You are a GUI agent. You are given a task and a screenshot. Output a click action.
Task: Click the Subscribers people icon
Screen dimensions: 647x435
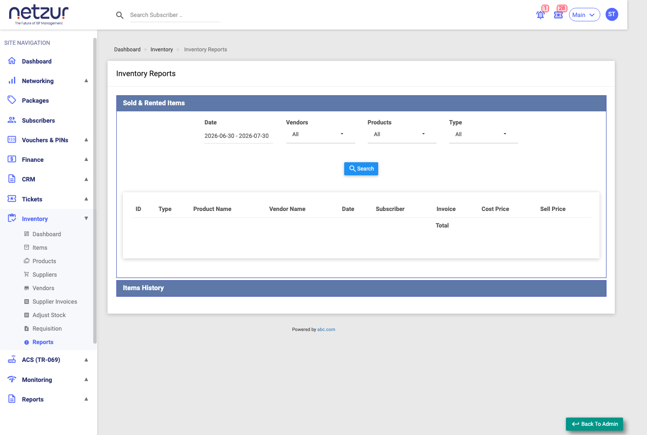tap(12, 120)
